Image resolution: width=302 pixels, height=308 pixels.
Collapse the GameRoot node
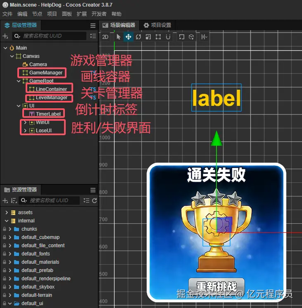19,81
